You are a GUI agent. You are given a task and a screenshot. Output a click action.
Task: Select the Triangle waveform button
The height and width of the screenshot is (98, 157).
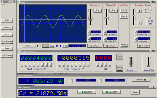120,68
